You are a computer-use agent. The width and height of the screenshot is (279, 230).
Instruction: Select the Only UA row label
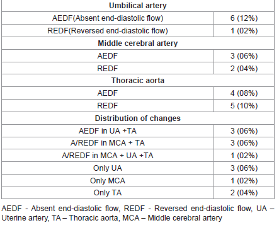pyautogui.click(x=108, y=168)
